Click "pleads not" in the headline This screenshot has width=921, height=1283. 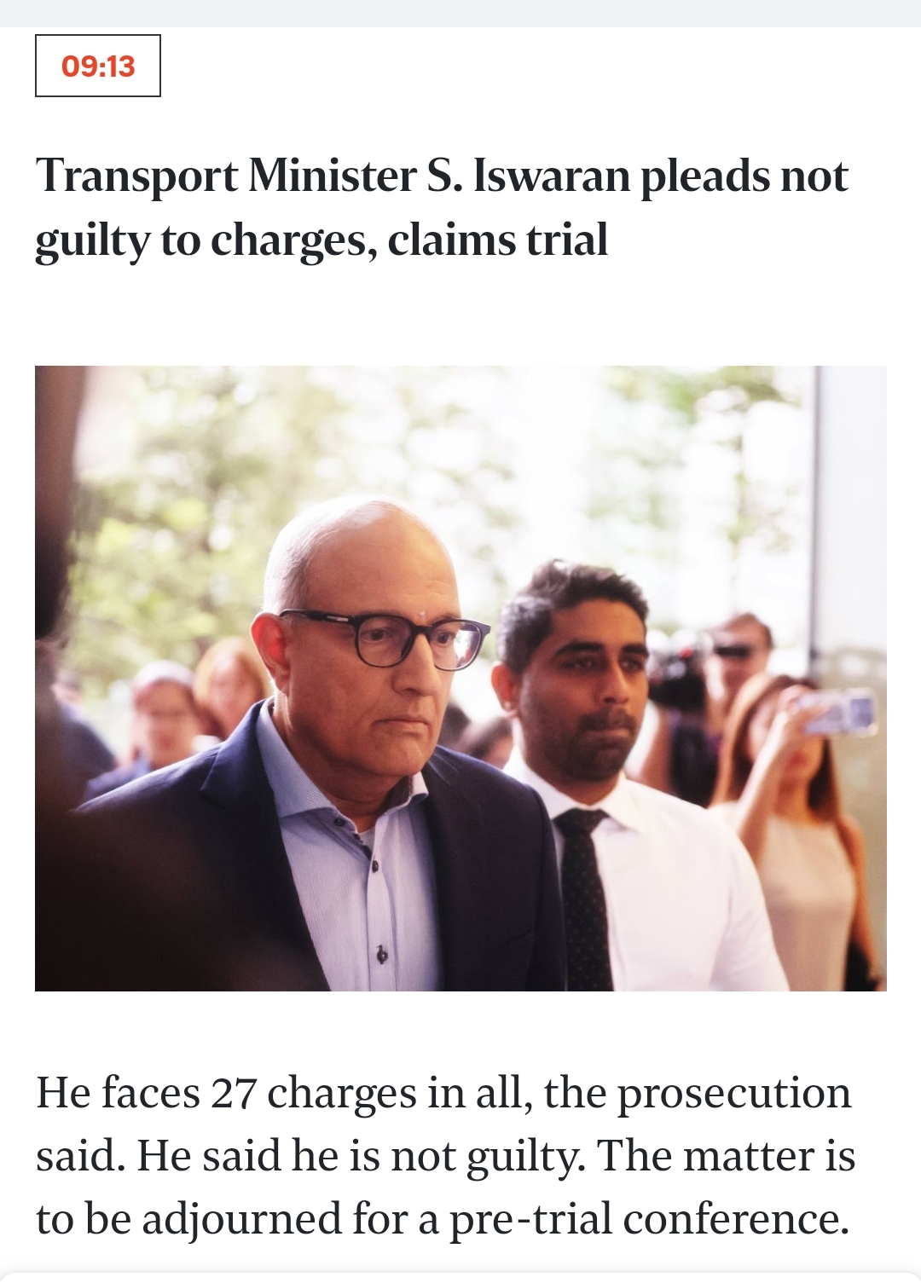744,176
